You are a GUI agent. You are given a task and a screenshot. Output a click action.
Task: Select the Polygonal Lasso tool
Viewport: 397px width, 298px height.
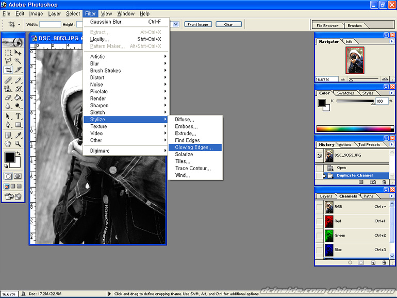(8, 61)
